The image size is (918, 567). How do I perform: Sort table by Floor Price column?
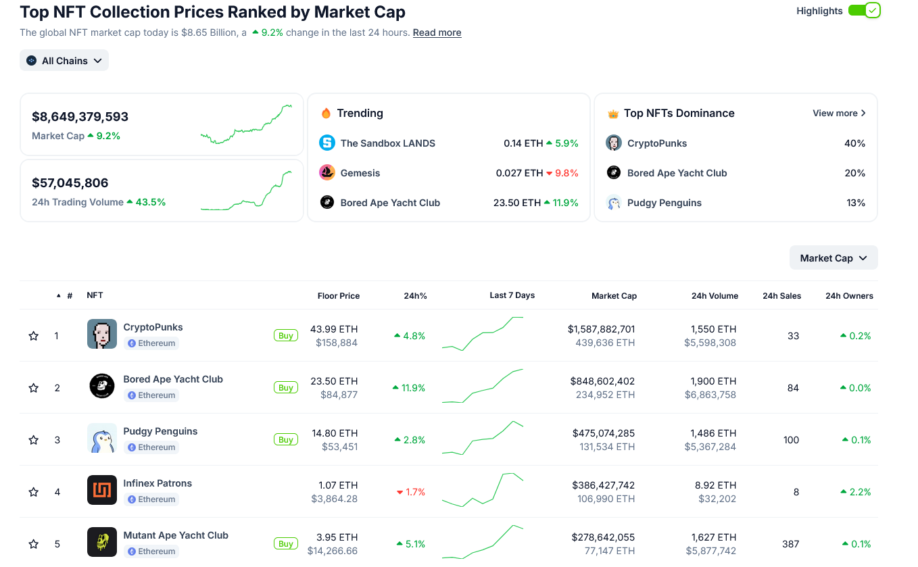click(x=338, y=296)
